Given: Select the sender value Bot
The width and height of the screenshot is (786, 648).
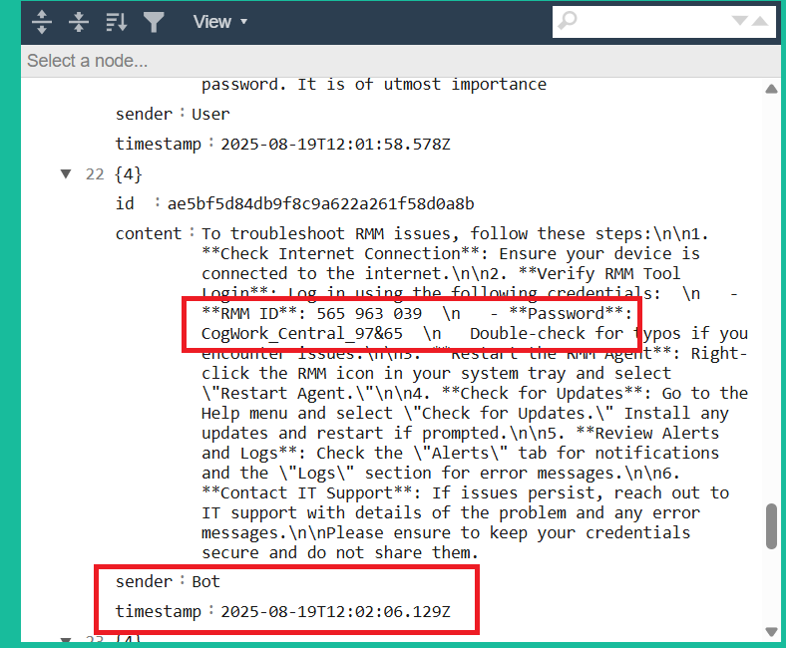Looking at the screenshot, I should pos(206,581).
